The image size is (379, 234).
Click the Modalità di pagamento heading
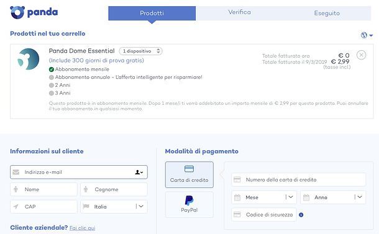pos(201,151)
